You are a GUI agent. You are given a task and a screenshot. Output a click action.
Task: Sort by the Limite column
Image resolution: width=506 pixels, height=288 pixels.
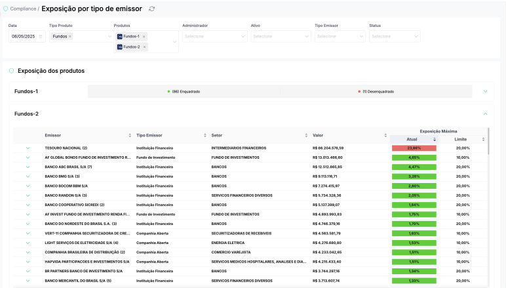tap(483, 140)
